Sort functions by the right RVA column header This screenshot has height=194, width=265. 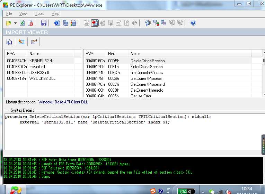point(95,54)
